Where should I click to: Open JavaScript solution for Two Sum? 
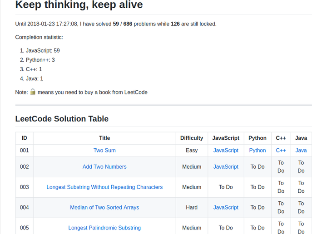tap(226, 150)
